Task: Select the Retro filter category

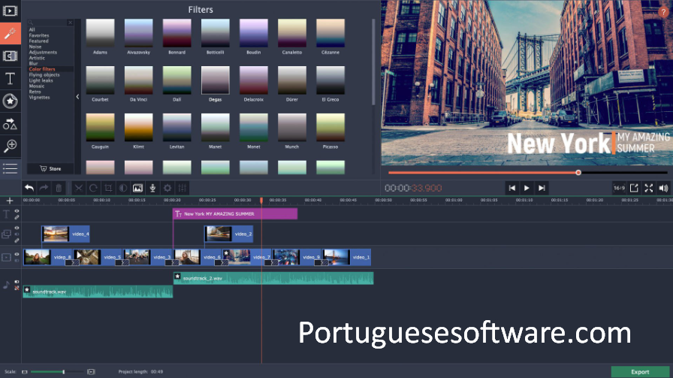Action: 35,92
